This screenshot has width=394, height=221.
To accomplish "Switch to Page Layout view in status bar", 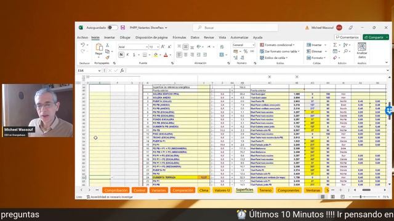I will coord(332,197).
